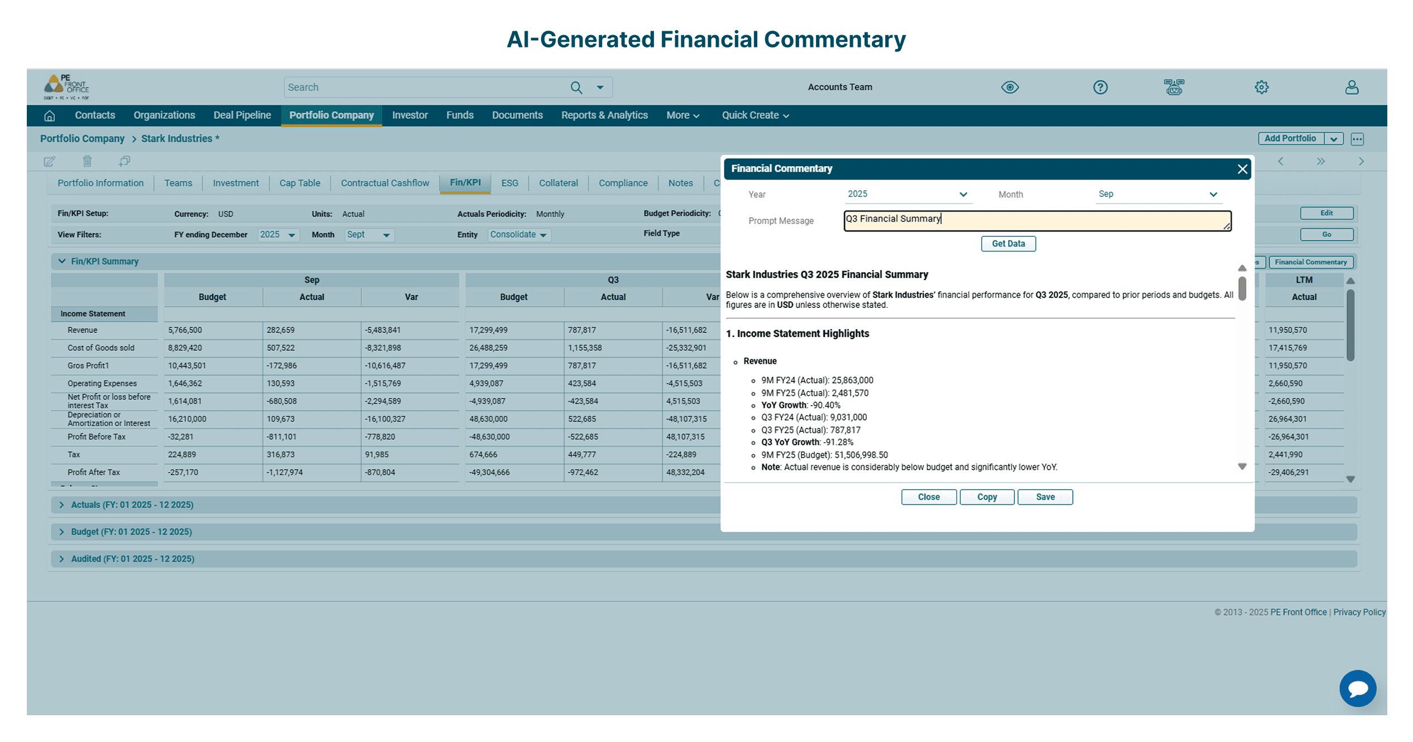Open the Add Portfolio dropdown arrow

(x=1334, y=139)
